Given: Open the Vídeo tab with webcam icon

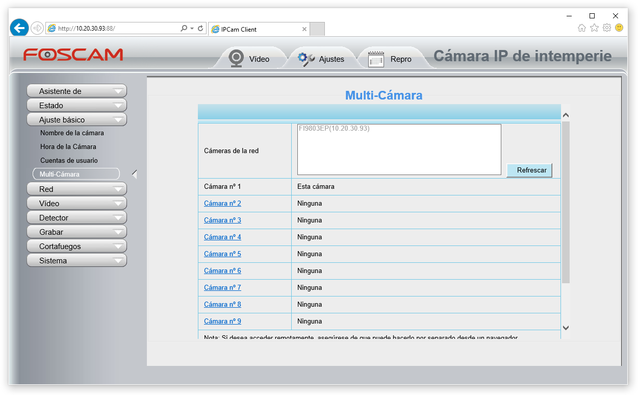Looking at the screenshot, I should pos(249,59).
